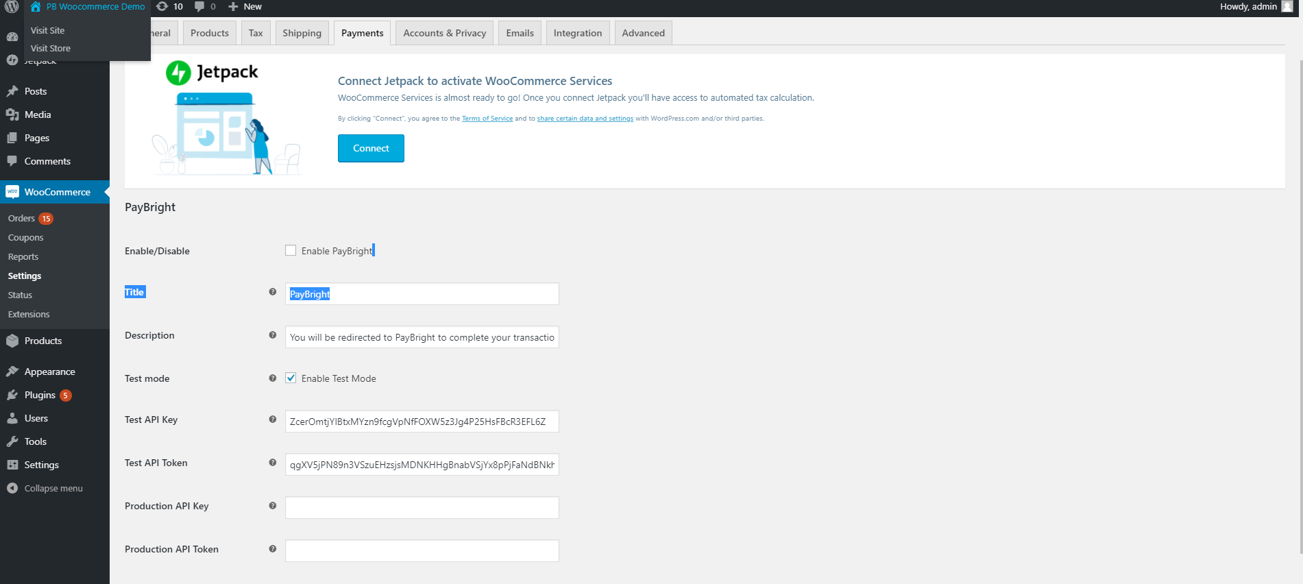
Task: Open the Integration tab
Action: point(578,33)
